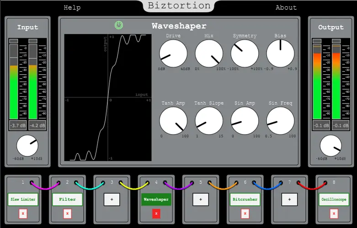
Task: Click the Bias knob
Action: pos(280,53)
